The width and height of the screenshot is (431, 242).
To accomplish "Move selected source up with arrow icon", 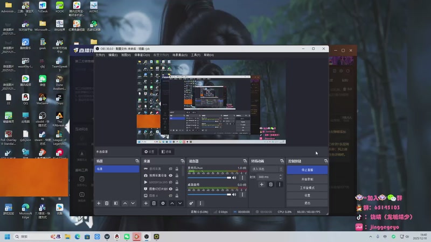I will (172, 203).
